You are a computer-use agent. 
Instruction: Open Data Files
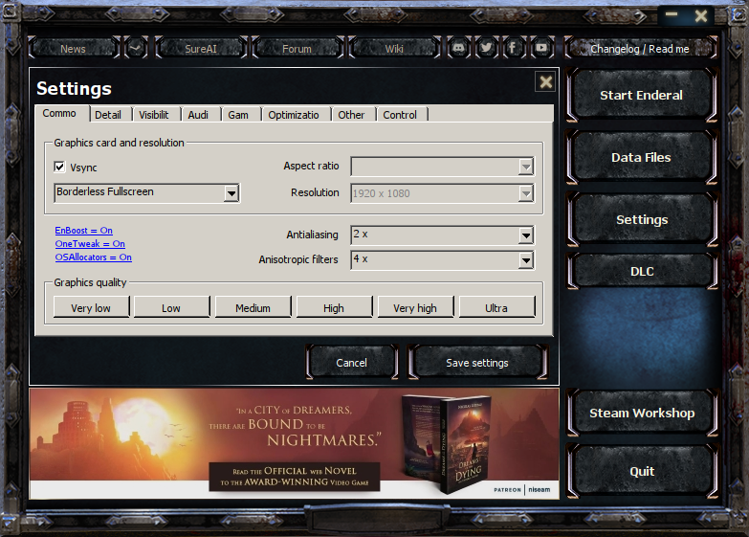642,157
